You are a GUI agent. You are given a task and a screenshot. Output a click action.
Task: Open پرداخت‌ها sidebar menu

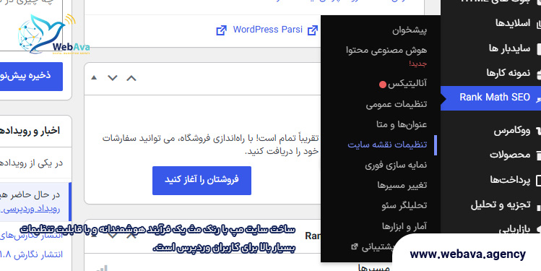(510, 180)
